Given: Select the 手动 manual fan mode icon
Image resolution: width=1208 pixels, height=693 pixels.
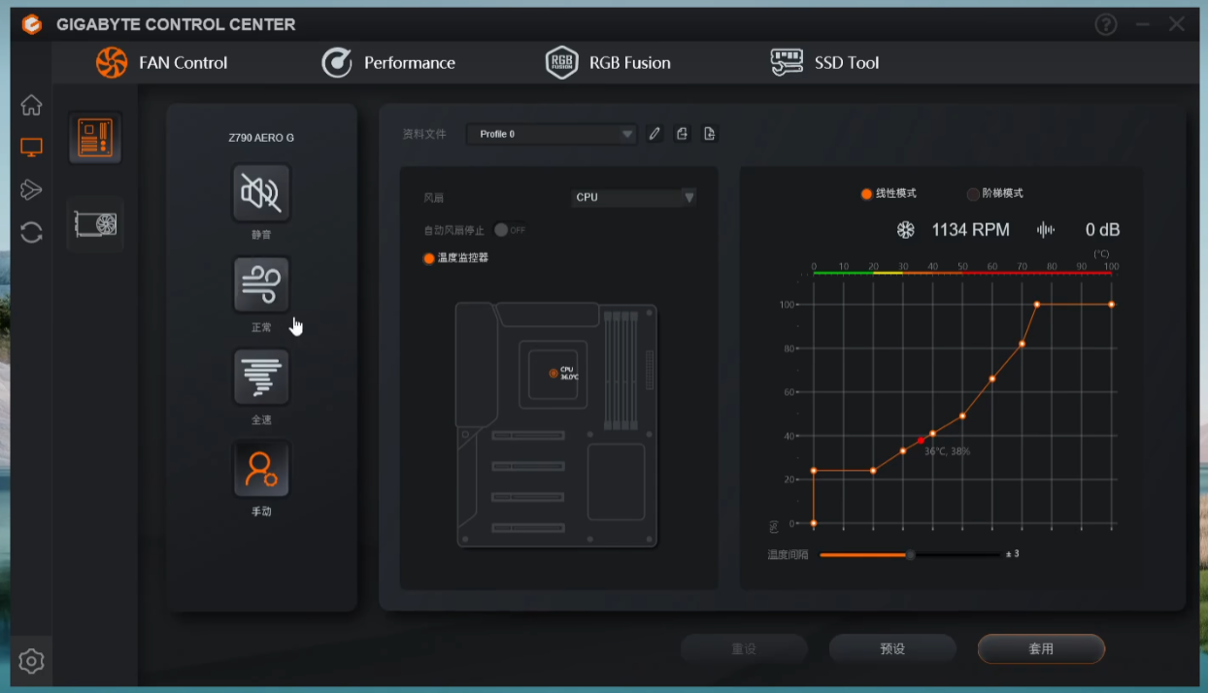Looking at the screenshot, I should click(261, 469).
